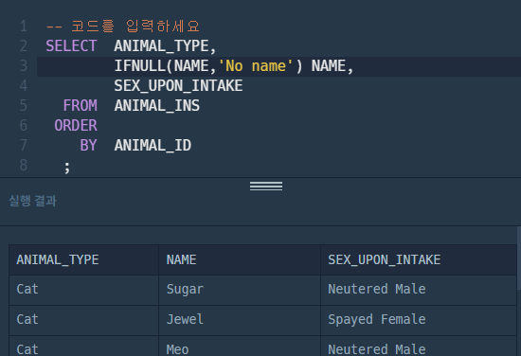Click the ANIMAL_TYPE column header
This screenshot has height=356, width=521.
tap(83, 260)
